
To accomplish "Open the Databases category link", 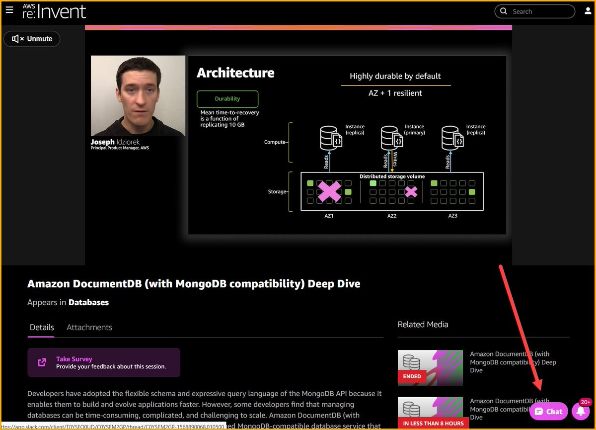I will 88,302.
